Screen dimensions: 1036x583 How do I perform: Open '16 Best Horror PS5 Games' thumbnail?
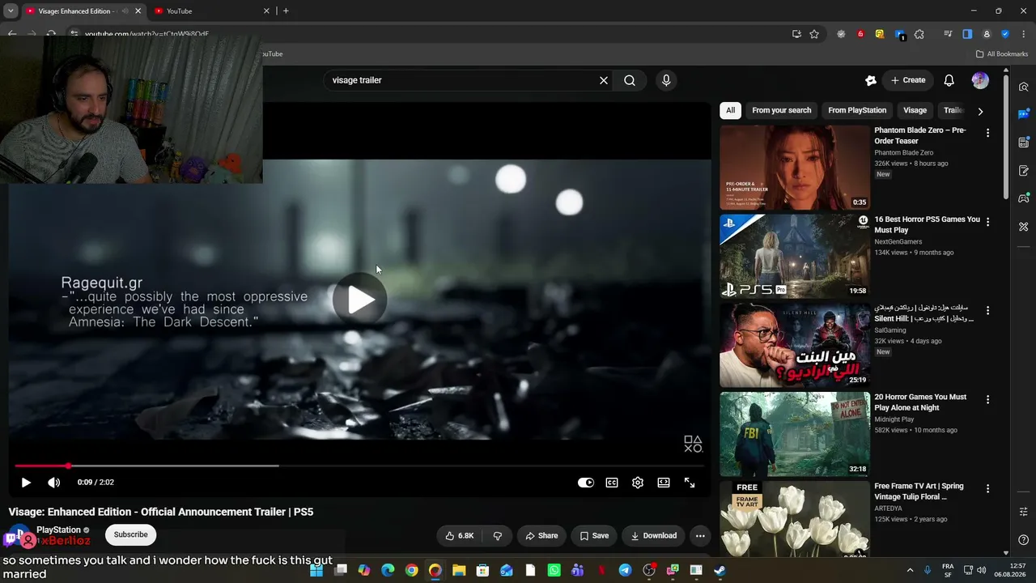point(795,257)
